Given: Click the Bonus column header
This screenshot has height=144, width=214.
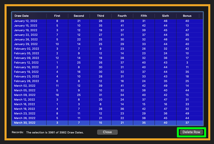Looking at the screenshot, I should pos(187,16).
